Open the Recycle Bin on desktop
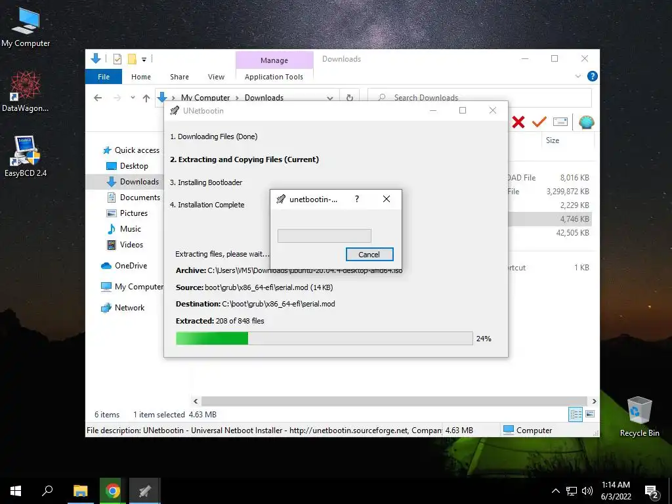Image resolution: width=672 pixels, height=504 pixels. click(639, 416)
